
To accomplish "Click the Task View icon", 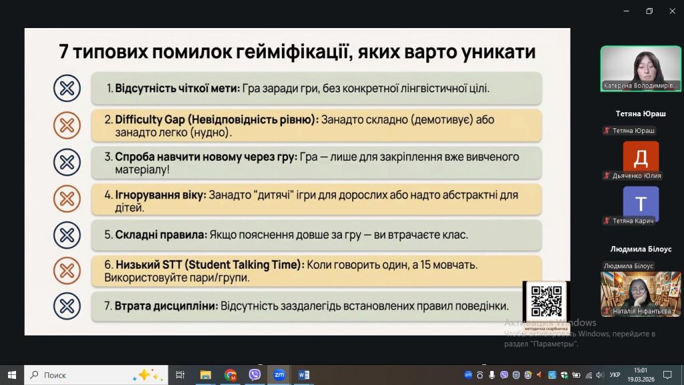I will pyautogui.click(x=180, y=375).
